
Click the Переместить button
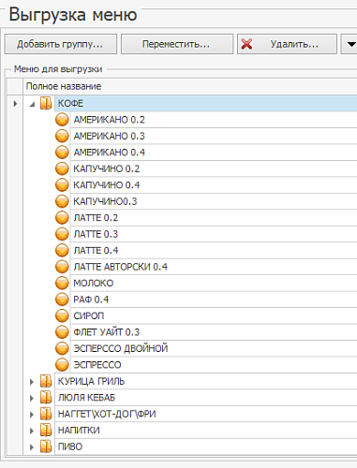(177, 44)
